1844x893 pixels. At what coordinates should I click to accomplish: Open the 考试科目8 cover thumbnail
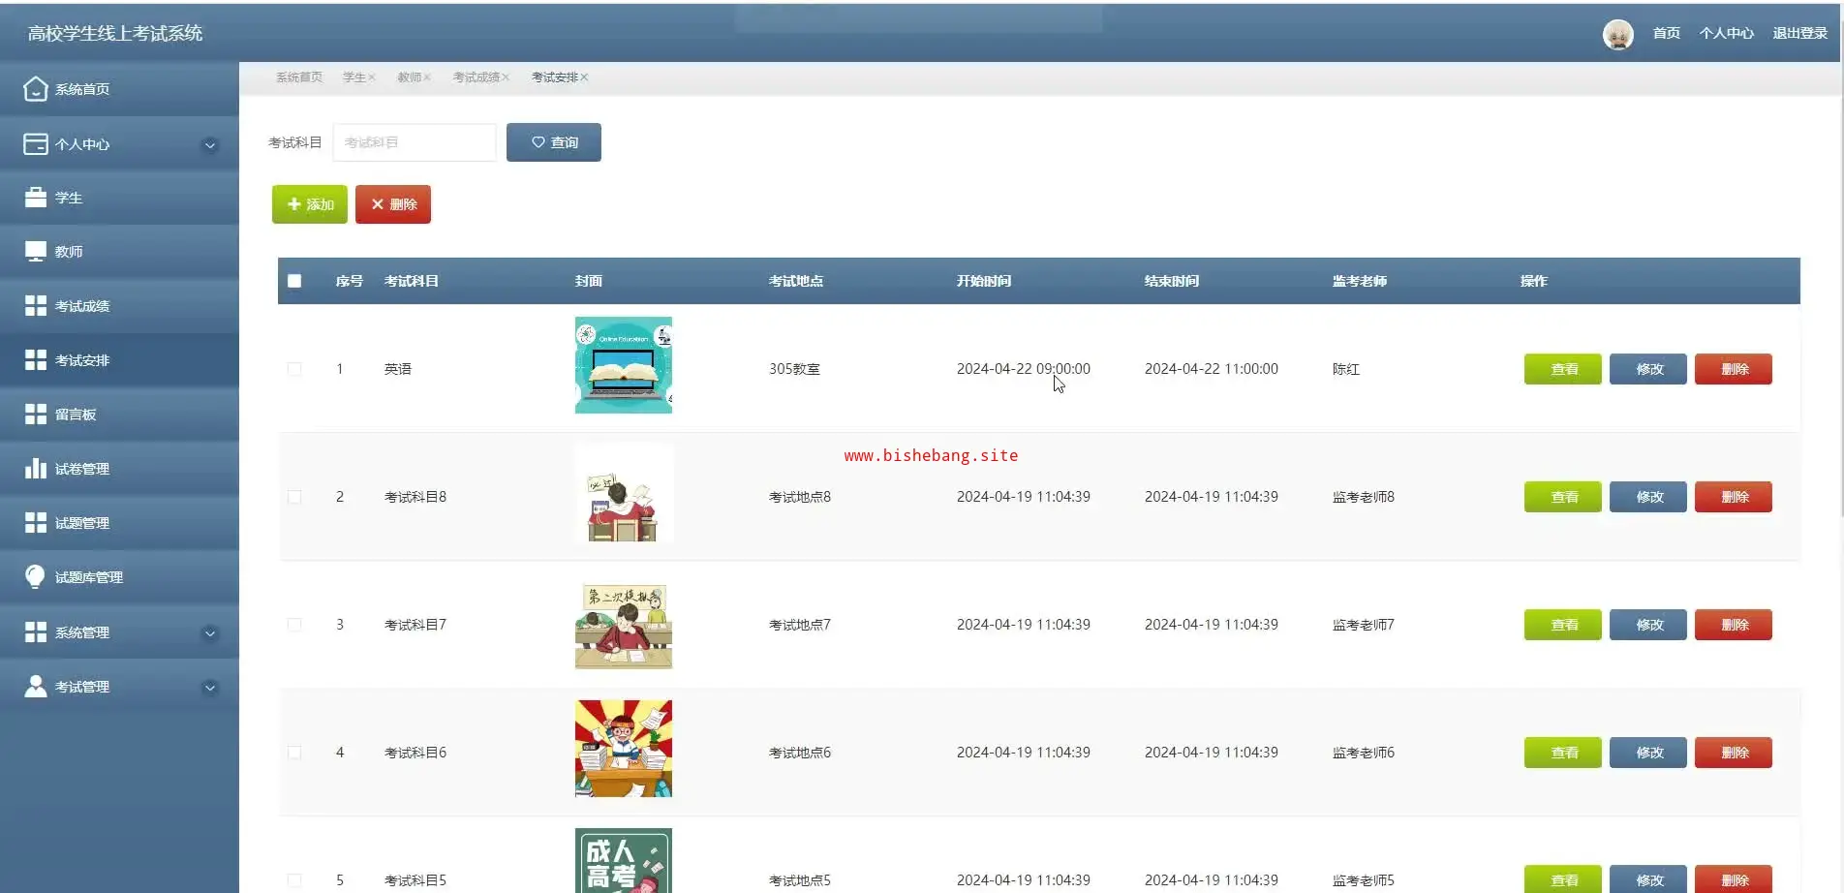click(624, 493)
